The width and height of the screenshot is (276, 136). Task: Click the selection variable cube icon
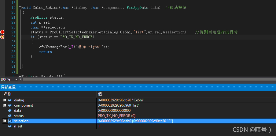pos(10,121)
